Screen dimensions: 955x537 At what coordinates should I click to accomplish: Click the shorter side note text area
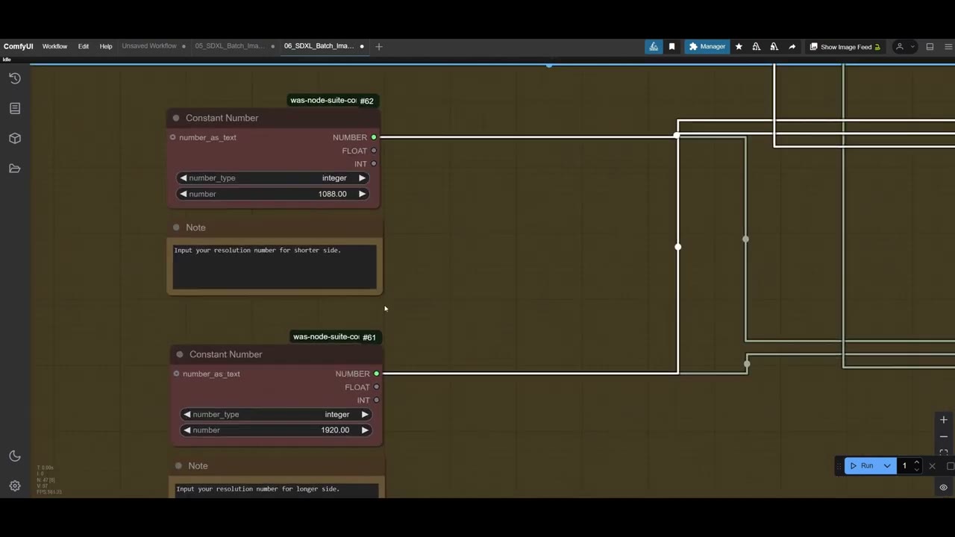pyautogui.click(x=275, y=267)
